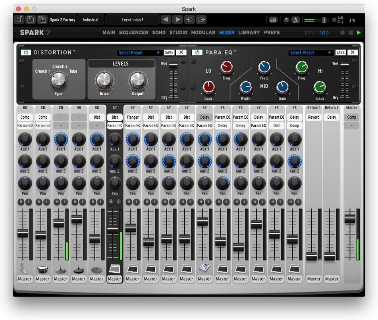Open the BD channel Master output routing
Screen dimensions: 378x320
[25, 279]
